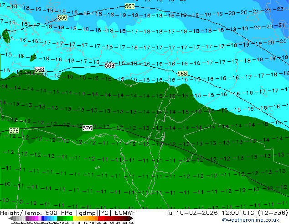Select the 576 label with yellow background

click(14, 130)
